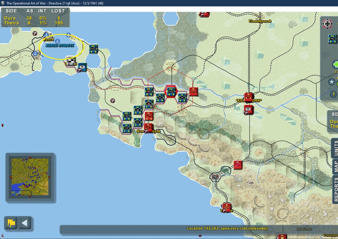This screenshot has width=338, height=239.
Task: Click the Location 192,282 status text
Action: click(228, 228)
